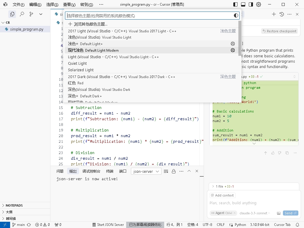Open Cursor settings gear in title bar

259,4
